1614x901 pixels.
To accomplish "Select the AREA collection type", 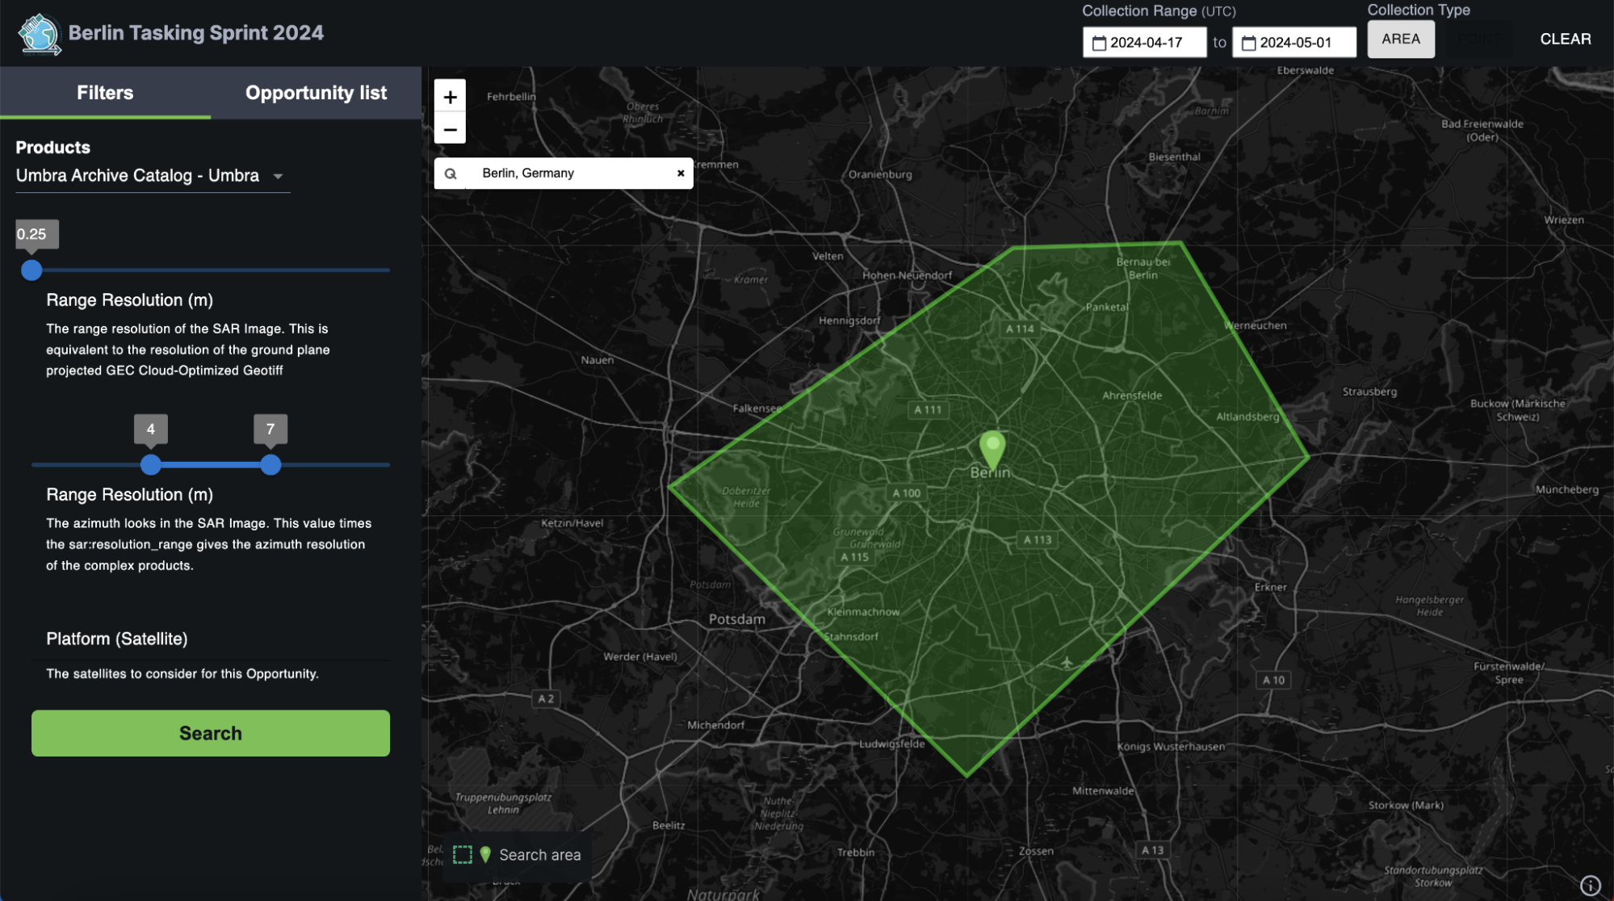I will click(x=1400, y=39).
